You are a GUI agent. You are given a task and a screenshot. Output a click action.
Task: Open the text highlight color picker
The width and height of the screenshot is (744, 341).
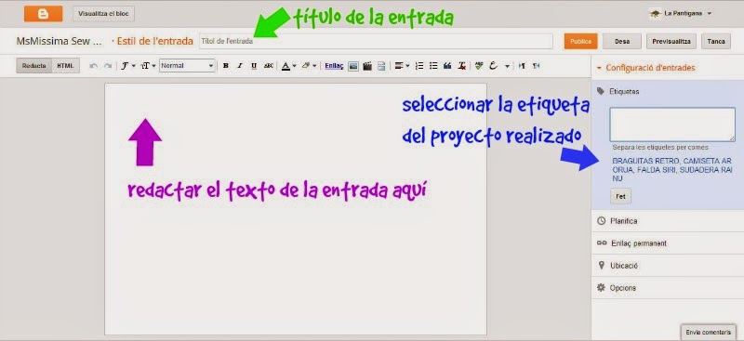pos(309,66)
